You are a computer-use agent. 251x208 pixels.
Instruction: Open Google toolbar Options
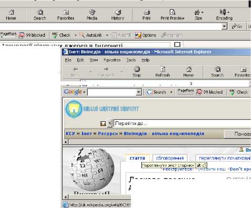coord(145,35)
